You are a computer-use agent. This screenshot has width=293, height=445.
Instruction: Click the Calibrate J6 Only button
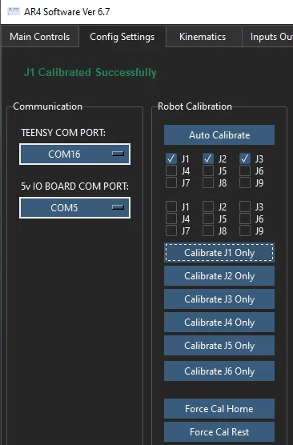click(219, 371)
